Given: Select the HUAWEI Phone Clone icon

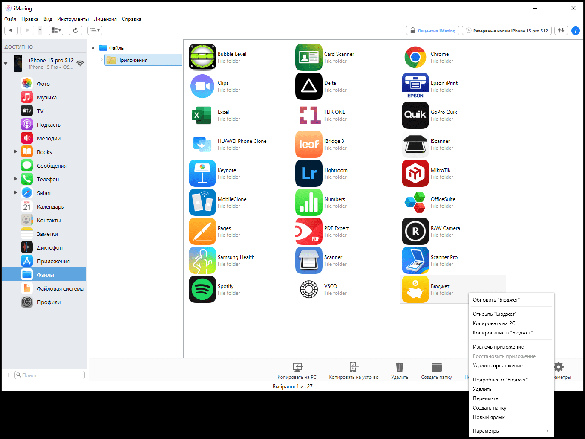Looking at the screenshot, I should pyautogui.click(x=202, y=144).
